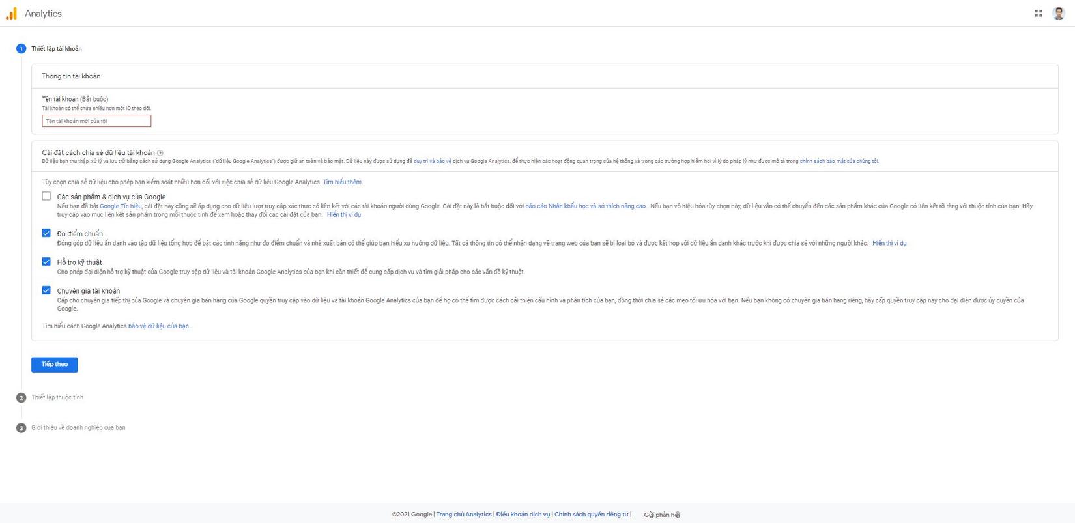Click the blue step 1 number circle
Viewport: 1075px width, 523px height.
click(21, 49)
